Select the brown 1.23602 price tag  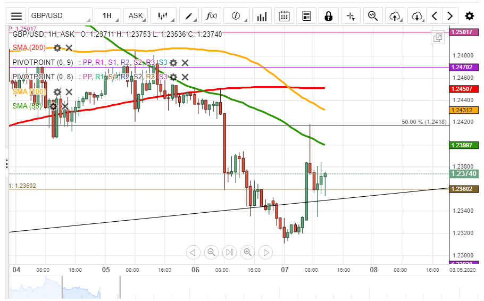pos(464,189)
